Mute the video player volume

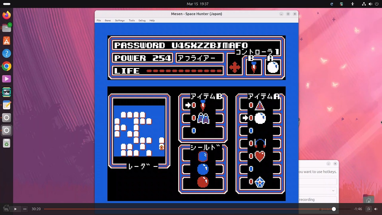(x=376, y=209)
